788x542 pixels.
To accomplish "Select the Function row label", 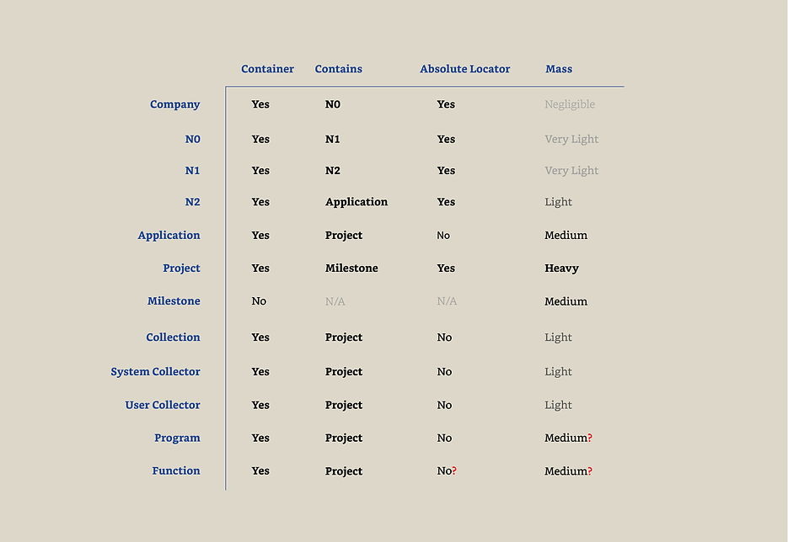I will 176,470.
